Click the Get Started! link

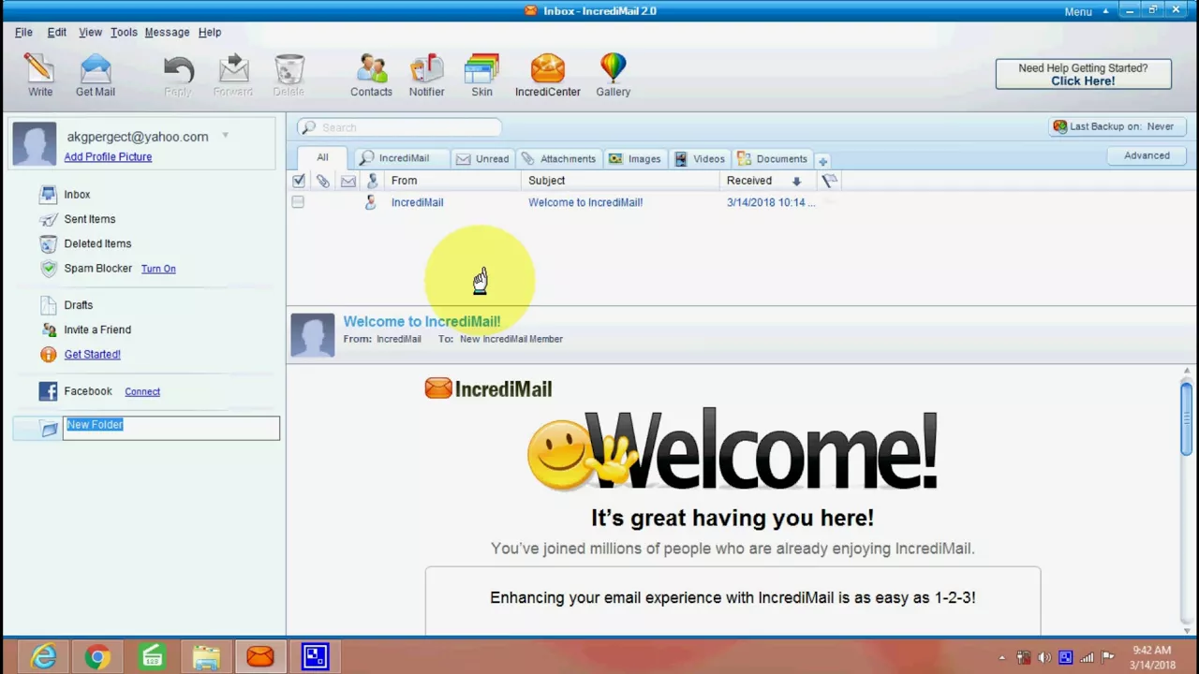coord(92,354)
